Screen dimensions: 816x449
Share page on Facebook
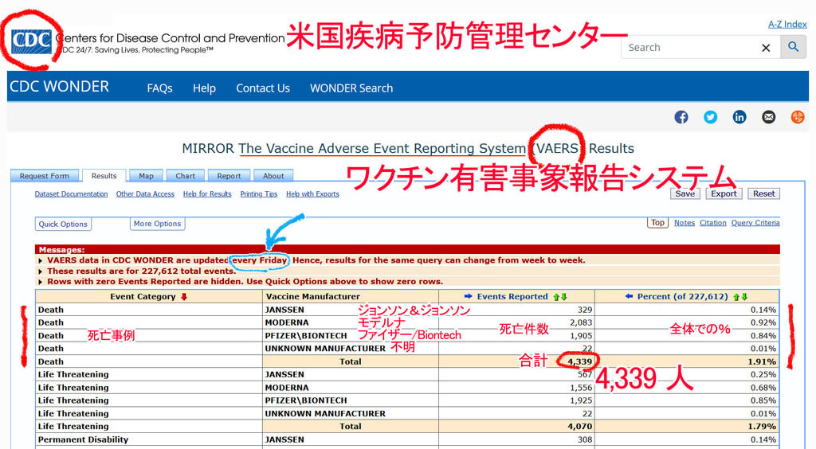coord(681,117)
